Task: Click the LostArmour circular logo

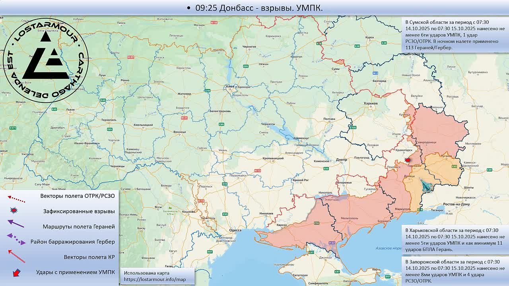Action: [x=45, y=60]
